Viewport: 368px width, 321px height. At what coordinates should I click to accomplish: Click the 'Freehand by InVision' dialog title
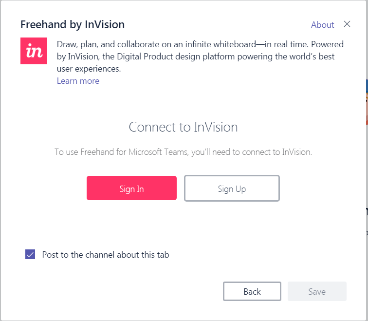pos(73,24)
